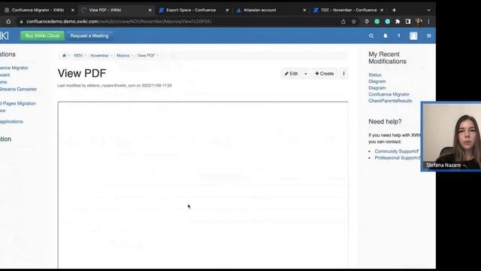
Task: Open Status in recent modifications
Action: 375,75
